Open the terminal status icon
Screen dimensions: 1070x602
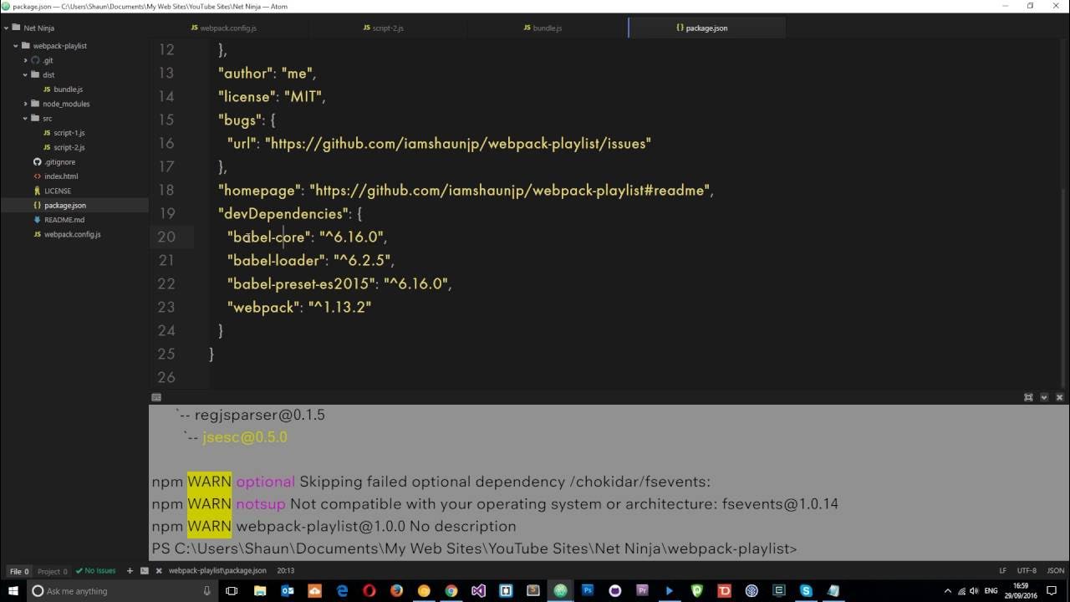tap(145, 570)
